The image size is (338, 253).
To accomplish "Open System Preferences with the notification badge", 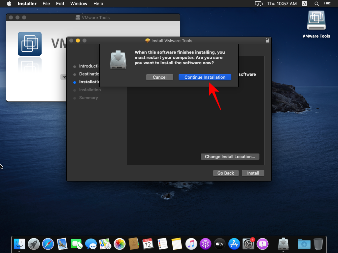I will (248, 244).
